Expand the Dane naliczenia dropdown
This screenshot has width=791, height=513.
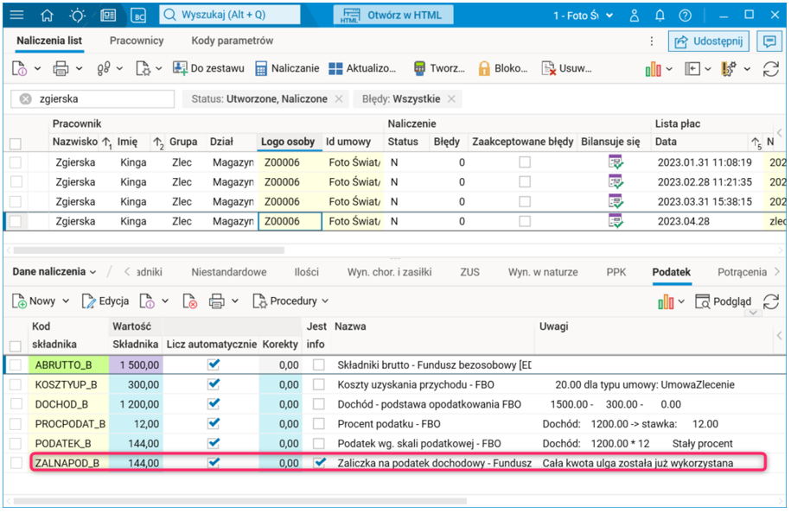coord(54,272)
